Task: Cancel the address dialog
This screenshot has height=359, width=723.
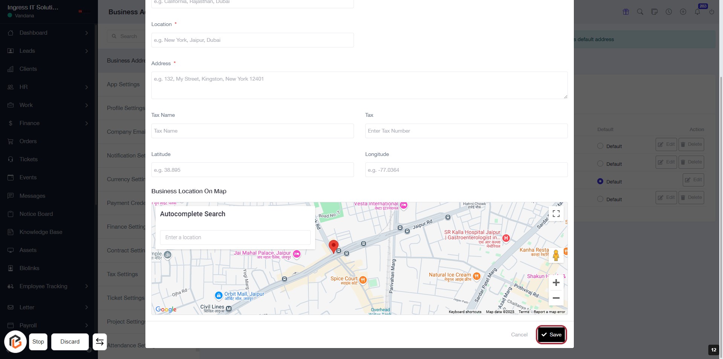Action: (x=519, y=335)
